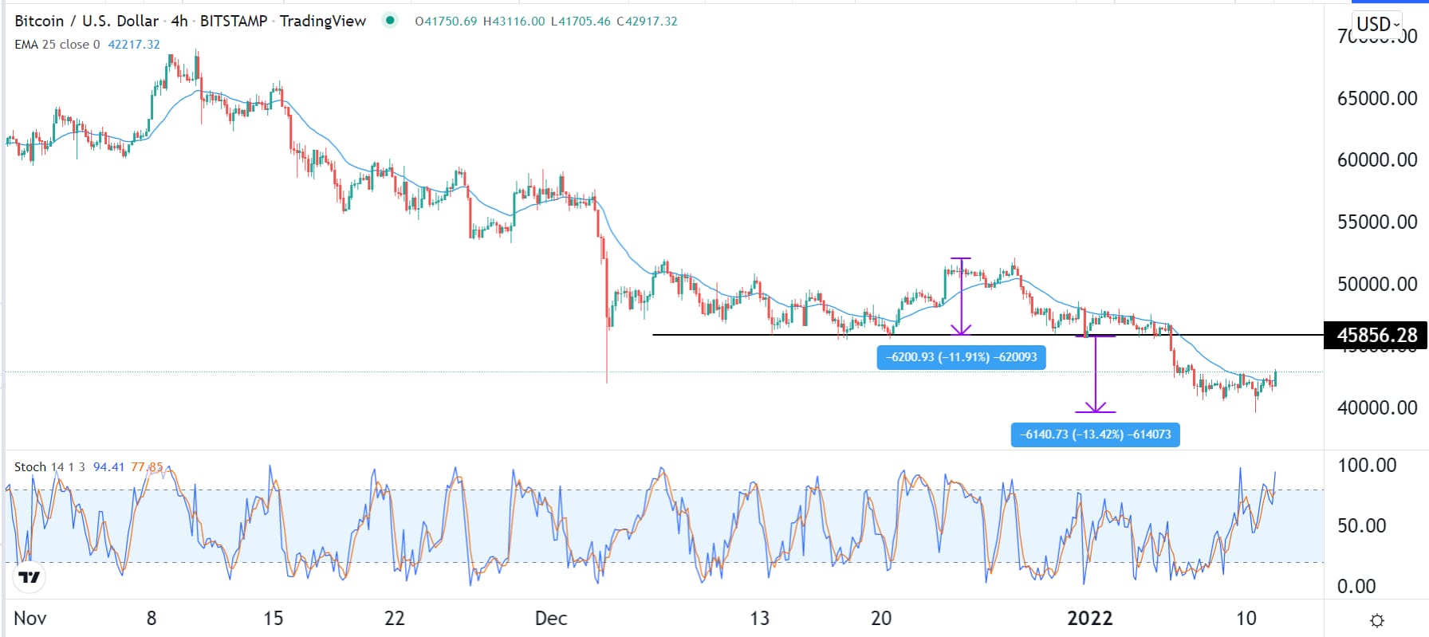This screenshot has height=637, width=1429.
Task: Click the Dec label on time axis
Action: click(551, 618)
